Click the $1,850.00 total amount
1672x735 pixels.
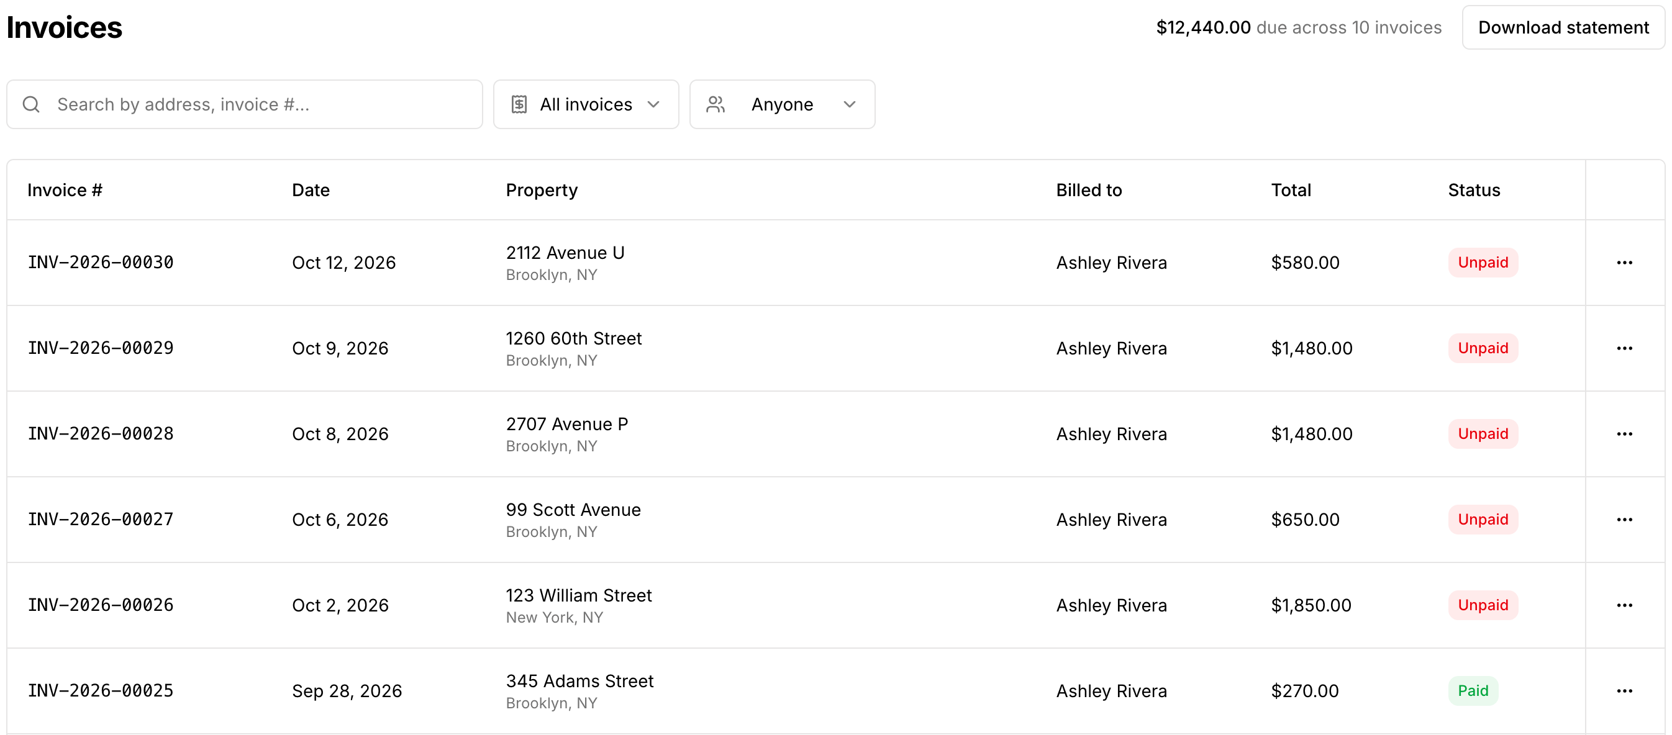[x=1311, y=605]
